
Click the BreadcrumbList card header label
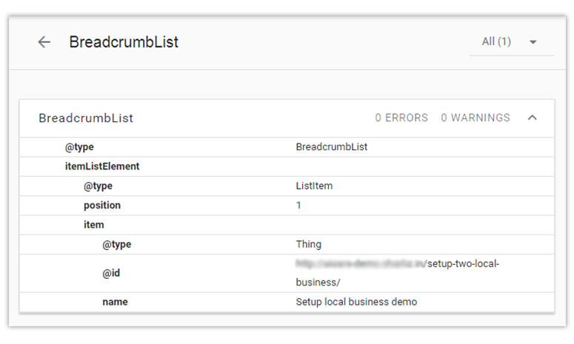[x=86, y=118]
